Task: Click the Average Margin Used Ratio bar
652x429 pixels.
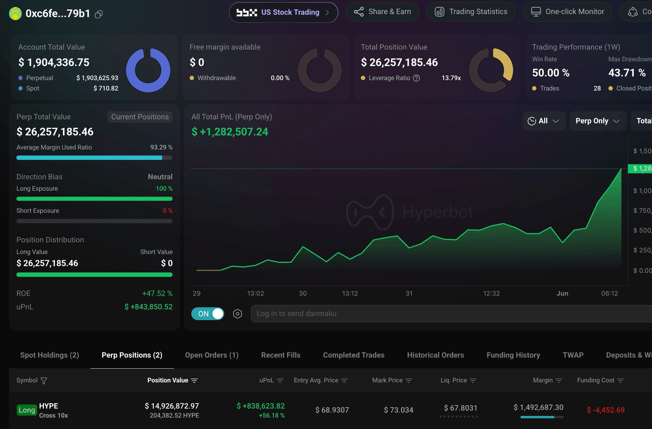Action: click(94, 158)
